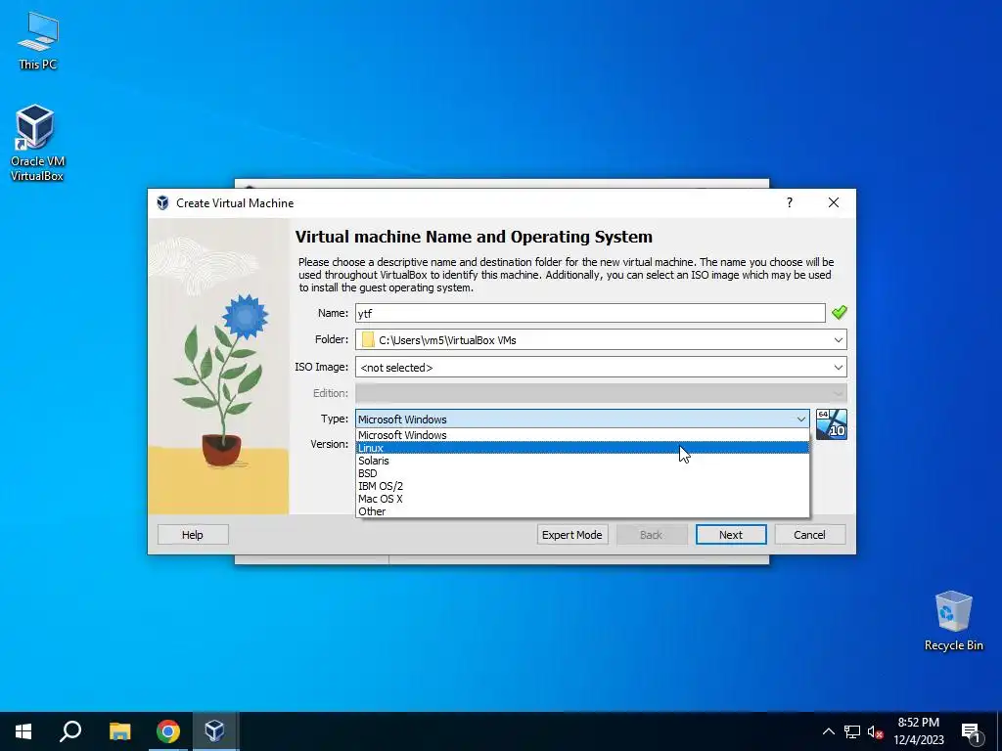Launch Google Chrome from the taskbar
This screenshot has width=1002, height=751.
point(168,731)
